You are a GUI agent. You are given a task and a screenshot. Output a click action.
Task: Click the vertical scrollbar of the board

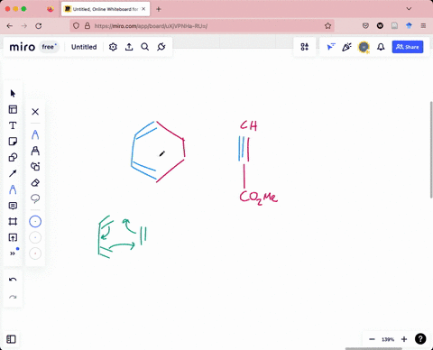click(431, 150)
